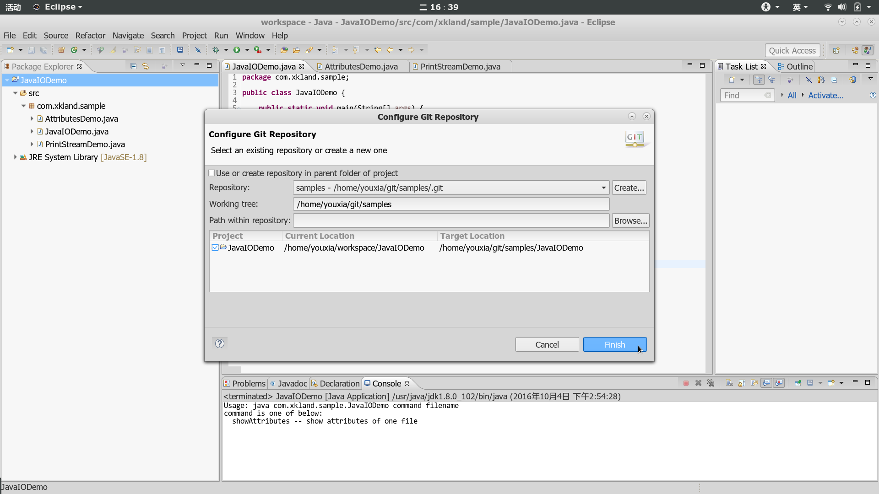Image resolution: width=879 pixels, height=494 pixels.
Task: Click Collapse All in Package Explorer
Action: (133, 66)
